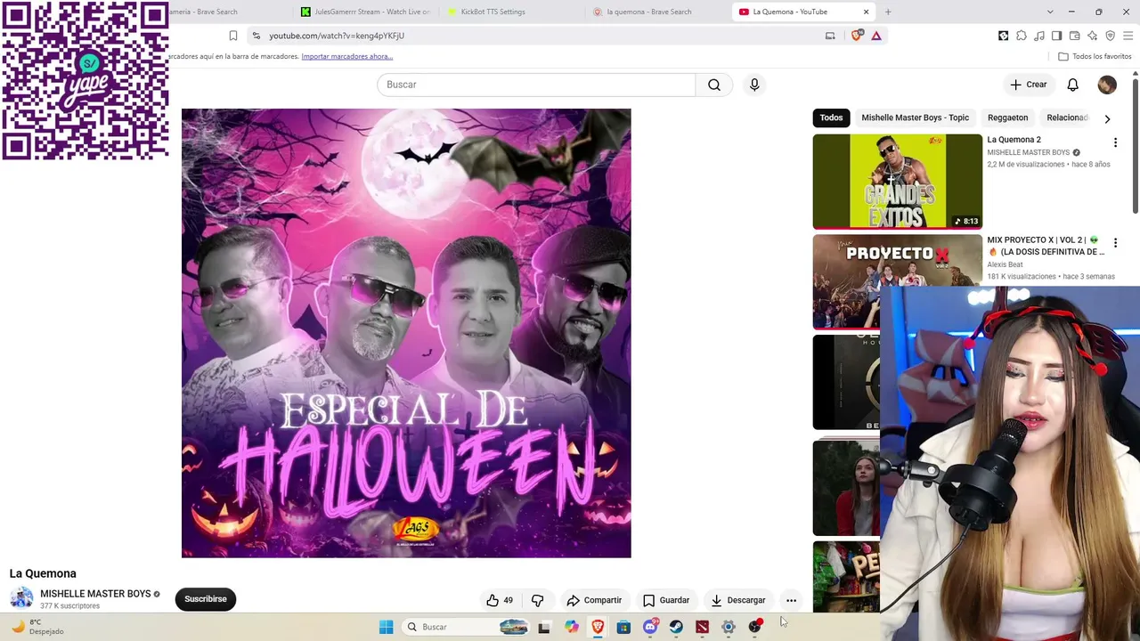Image resolution: width=1140 pixels, height=641 pixels.
Task: Like the La Quemona video
Action: tap(500, 600)
